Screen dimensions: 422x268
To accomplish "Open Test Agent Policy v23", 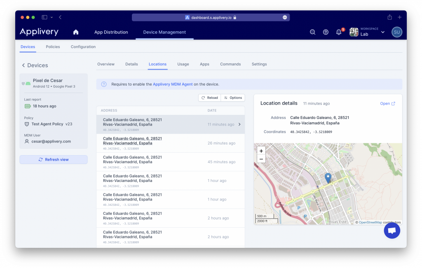I will [52, 124].
